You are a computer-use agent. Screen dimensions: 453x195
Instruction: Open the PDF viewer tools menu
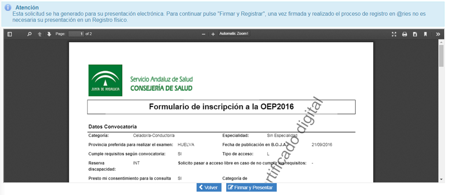[x=438, y=34]
